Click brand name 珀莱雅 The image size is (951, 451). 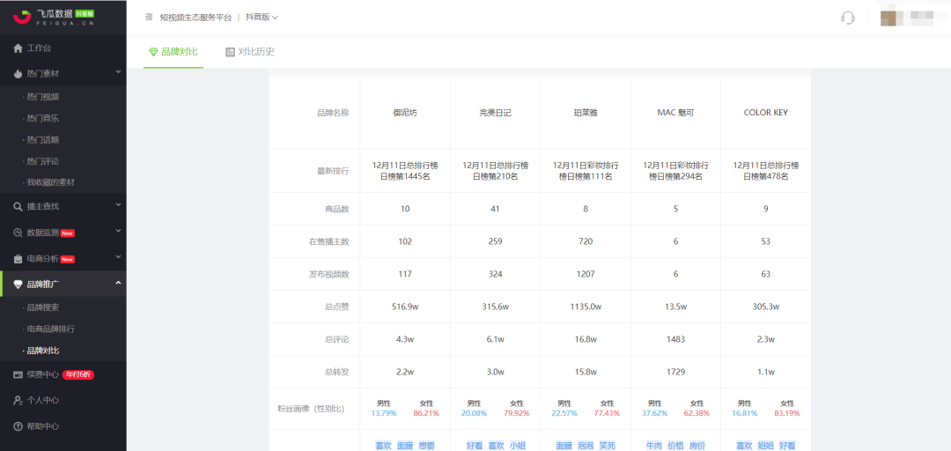pyautogui.click(x=586, y=112)
